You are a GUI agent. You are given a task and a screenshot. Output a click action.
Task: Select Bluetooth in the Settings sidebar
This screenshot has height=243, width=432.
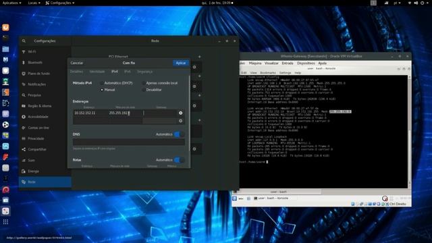click(x=45, y=63)
